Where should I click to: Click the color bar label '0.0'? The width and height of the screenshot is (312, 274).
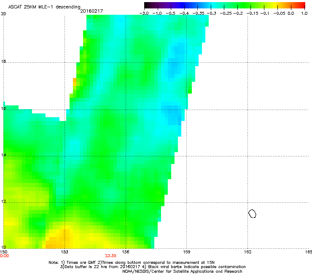[x=291, y=13]
